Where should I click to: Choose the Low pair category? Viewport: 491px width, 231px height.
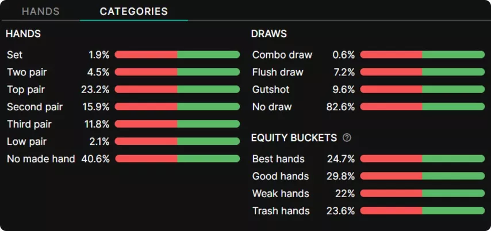point(26,141)
